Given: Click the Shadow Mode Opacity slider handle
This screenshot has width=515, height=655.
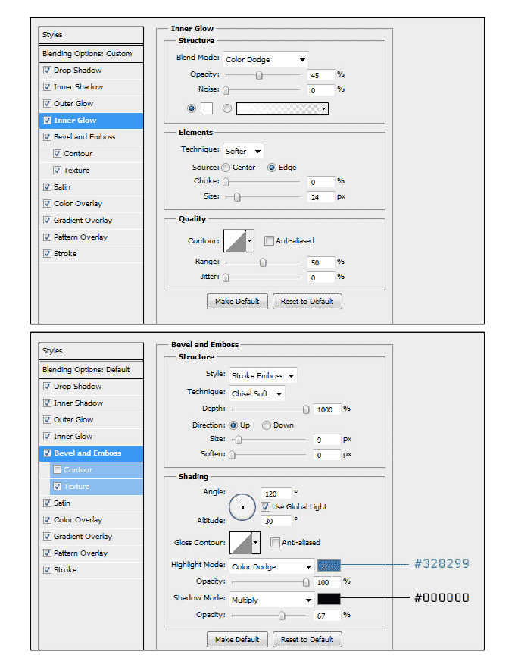Looking at the screenshot, I should (x=282, y=616).
